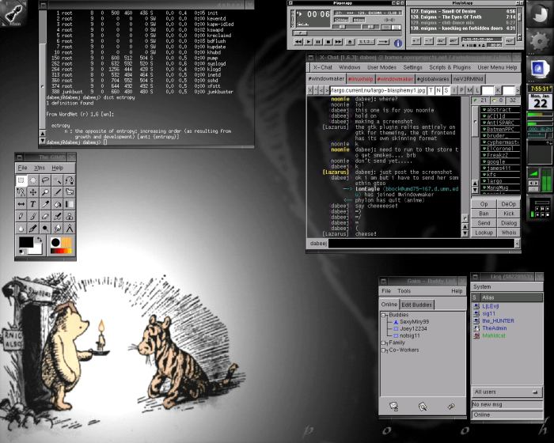Click the Whois button in X-Chat
Image resolution: width=554 pixels, height=443 pixels.
pos(508,233)
